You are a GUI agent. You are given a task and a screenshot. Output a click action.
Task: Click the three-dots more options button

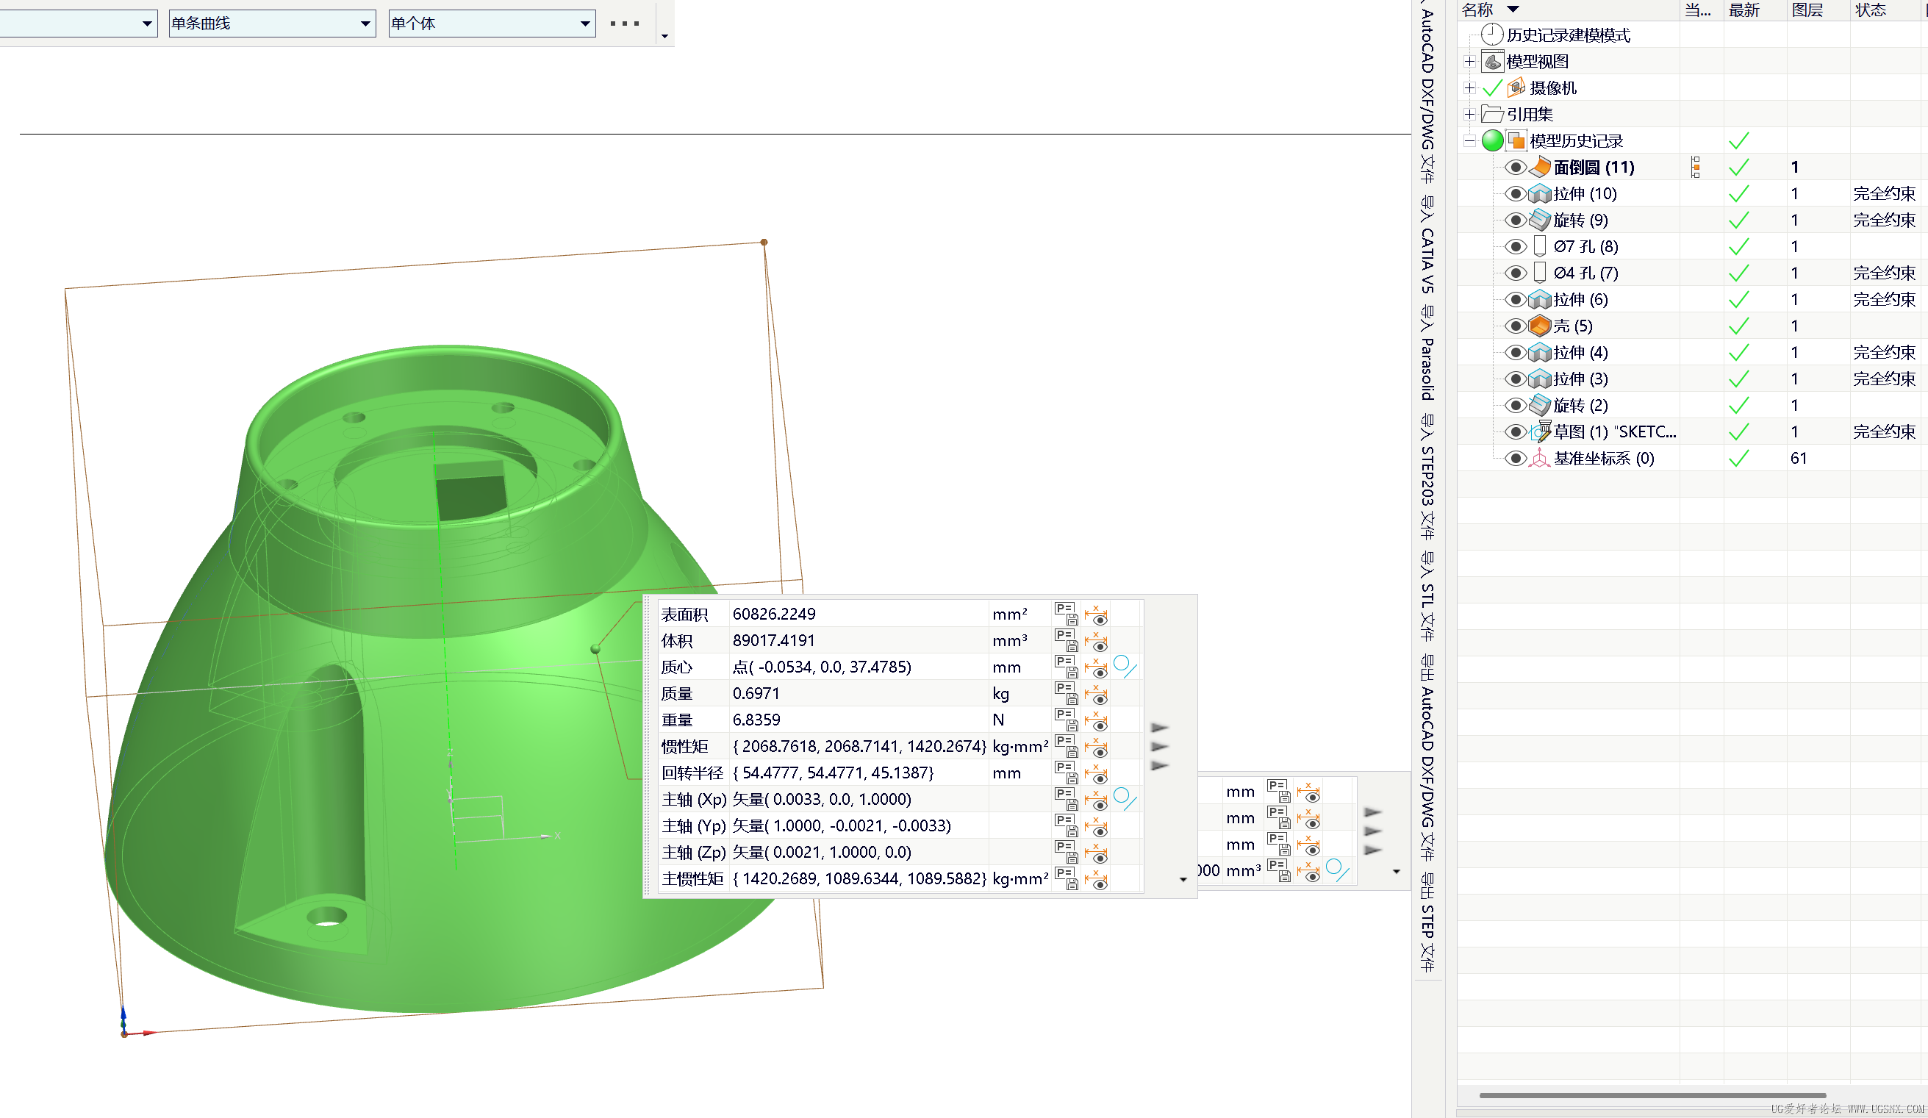pyautogui.click(x=625, y=24)
